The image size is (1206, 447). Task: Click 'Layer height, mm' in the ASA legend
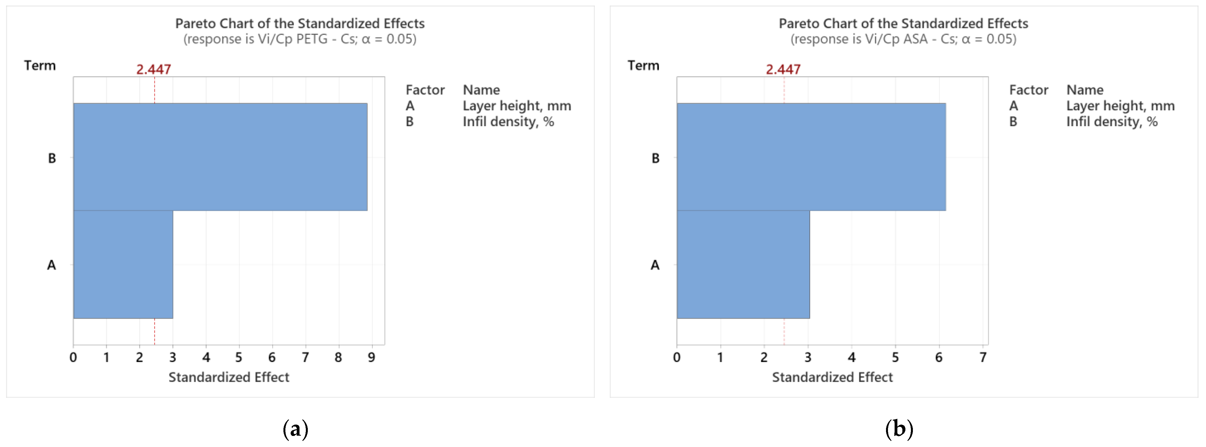[x=1120, y=106]
